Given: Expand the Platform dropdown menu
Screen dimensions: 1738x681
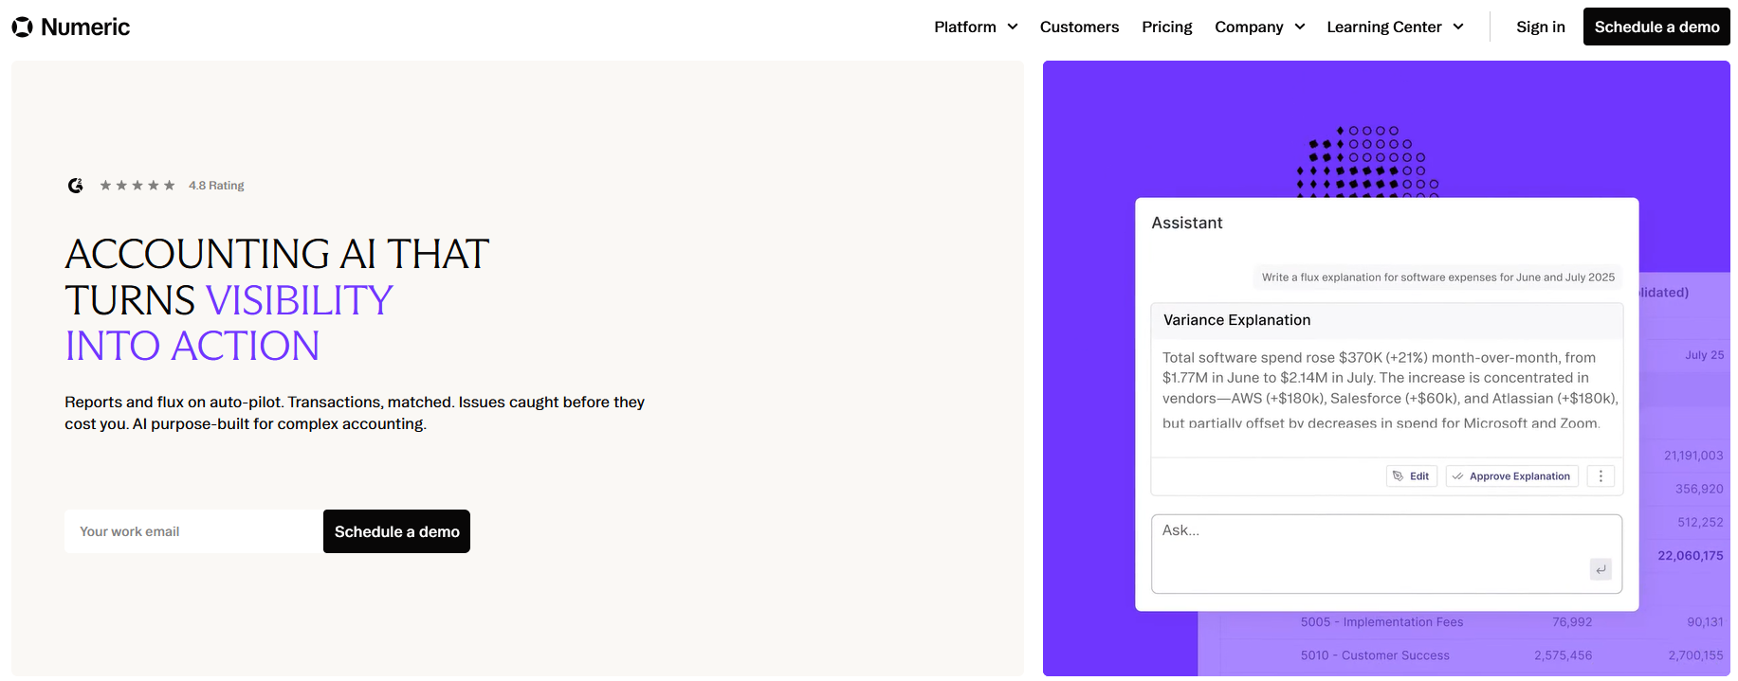Looking at the screenshot, I should 976,27.
